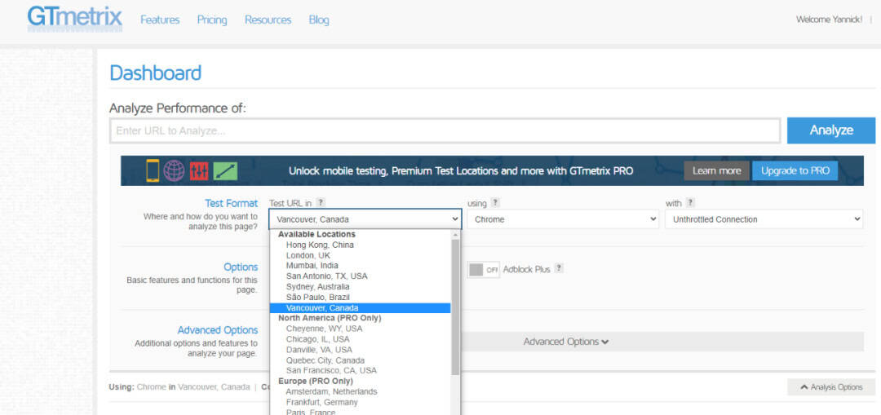Click the Upgrade to PRO button
Screen dimensions: 881x415
[795, 170]
